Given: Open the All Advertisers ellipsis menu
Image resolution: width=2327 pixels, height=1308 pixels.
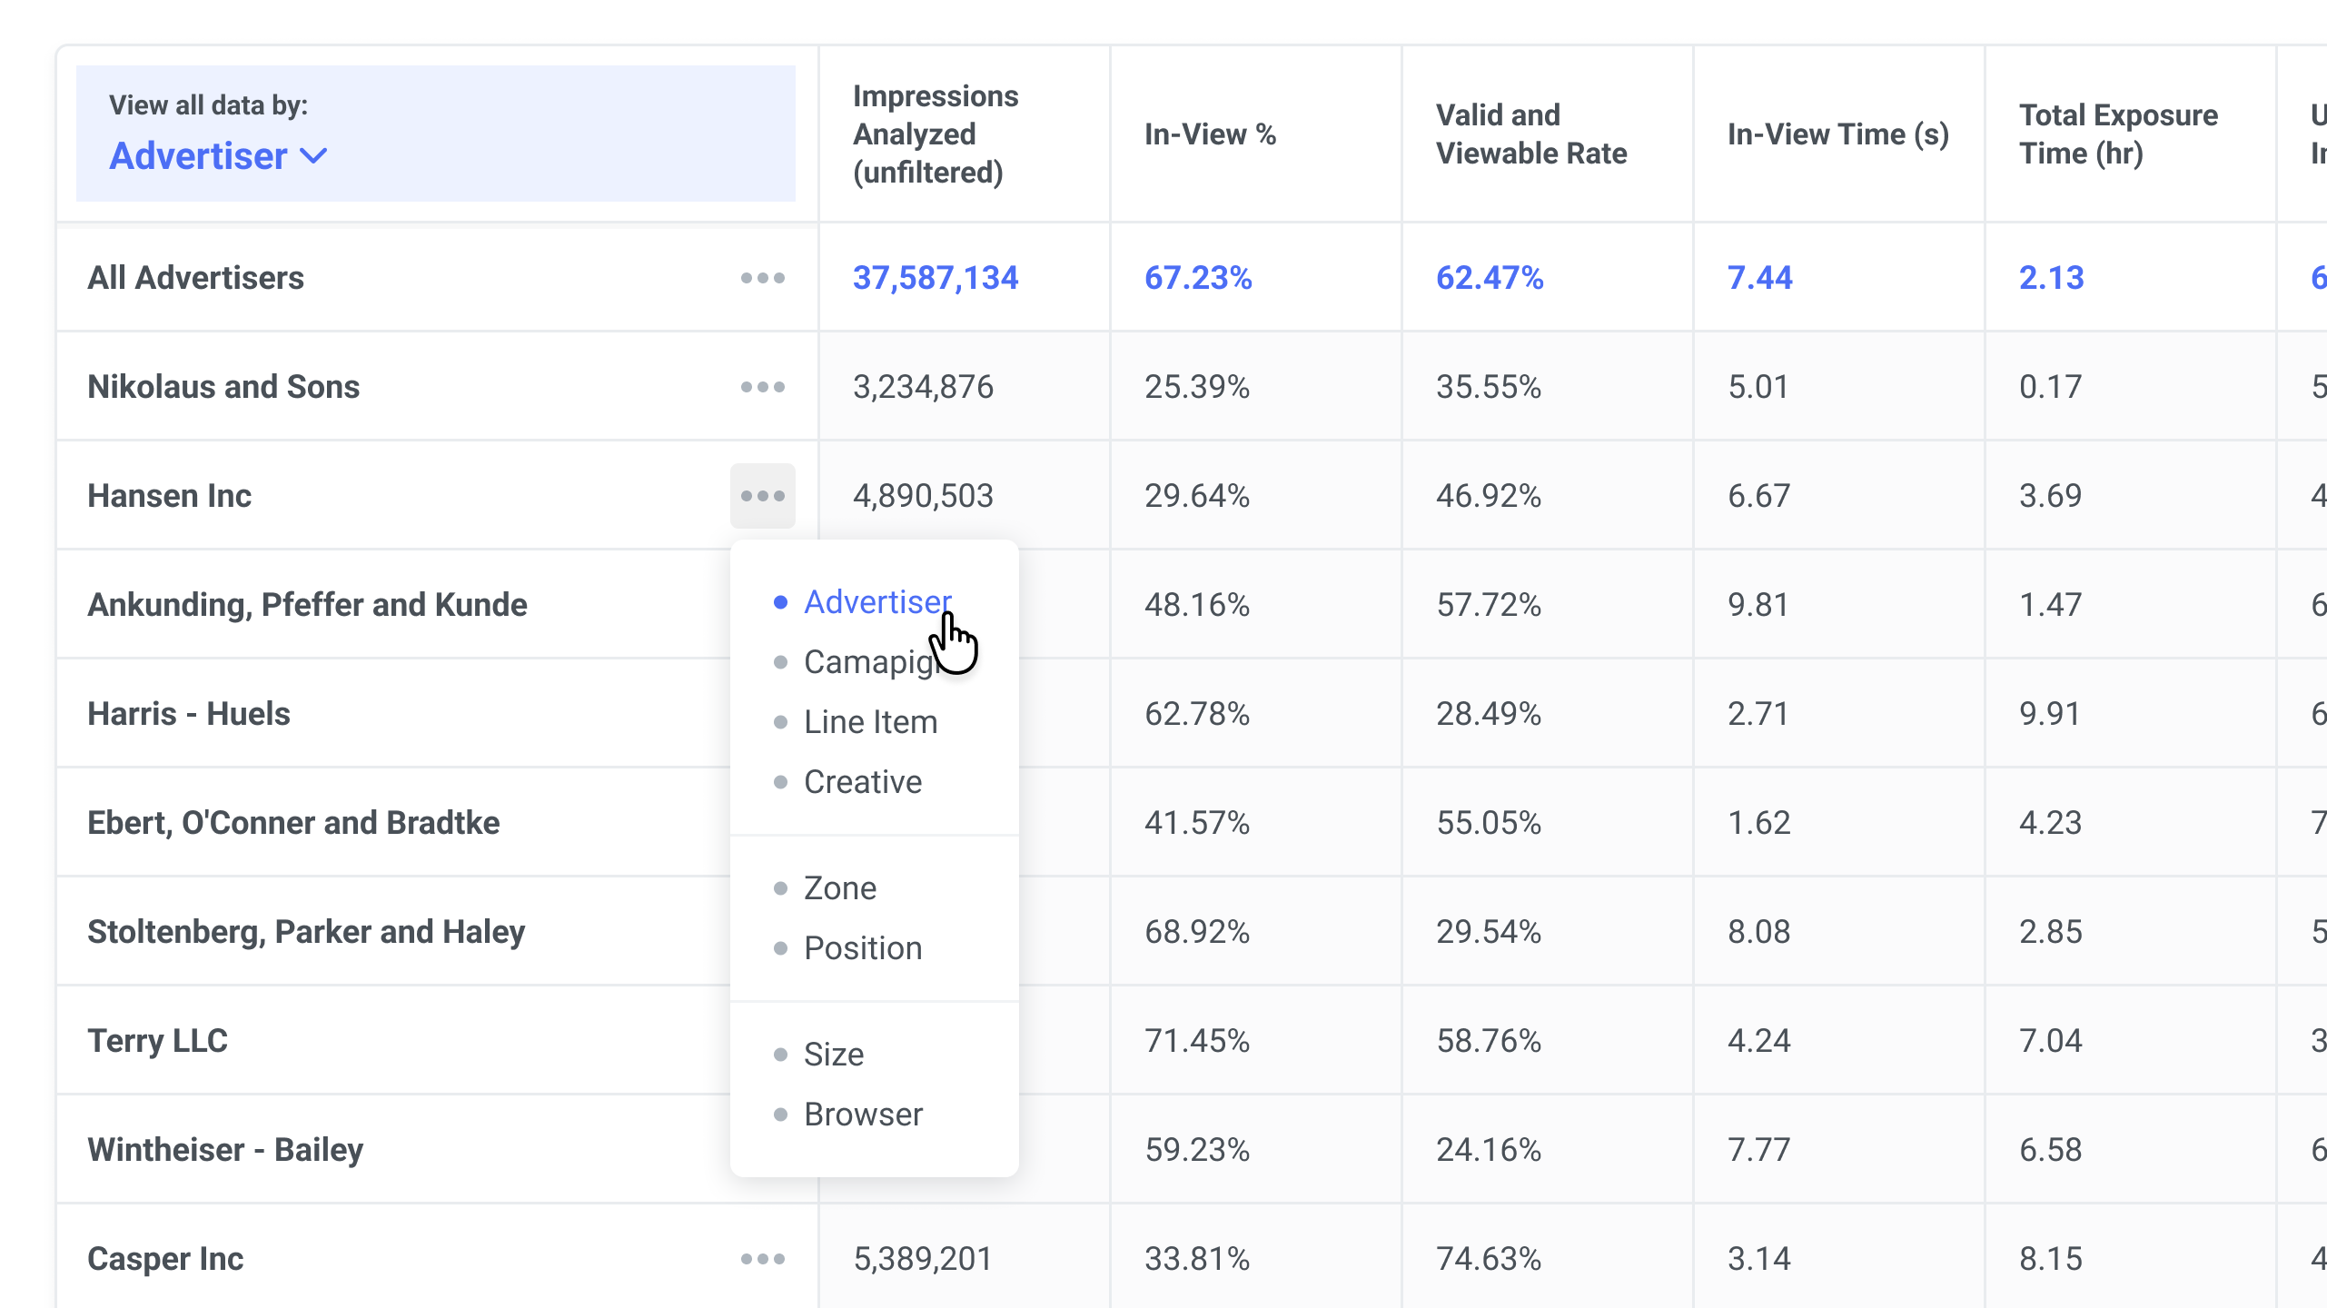Looking at the screenshot, I should [762, 278].
